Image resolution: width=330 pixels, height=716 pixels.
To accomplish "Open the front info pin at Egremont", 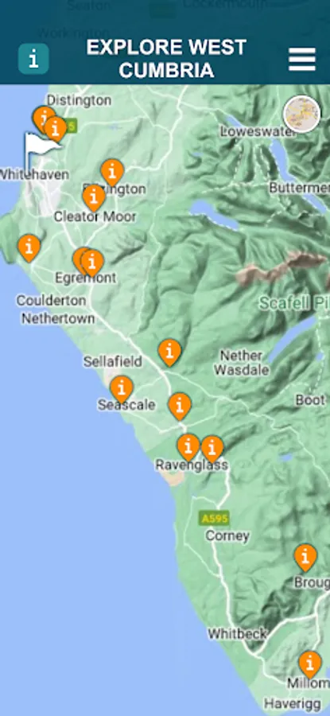I will pos(93,263).
